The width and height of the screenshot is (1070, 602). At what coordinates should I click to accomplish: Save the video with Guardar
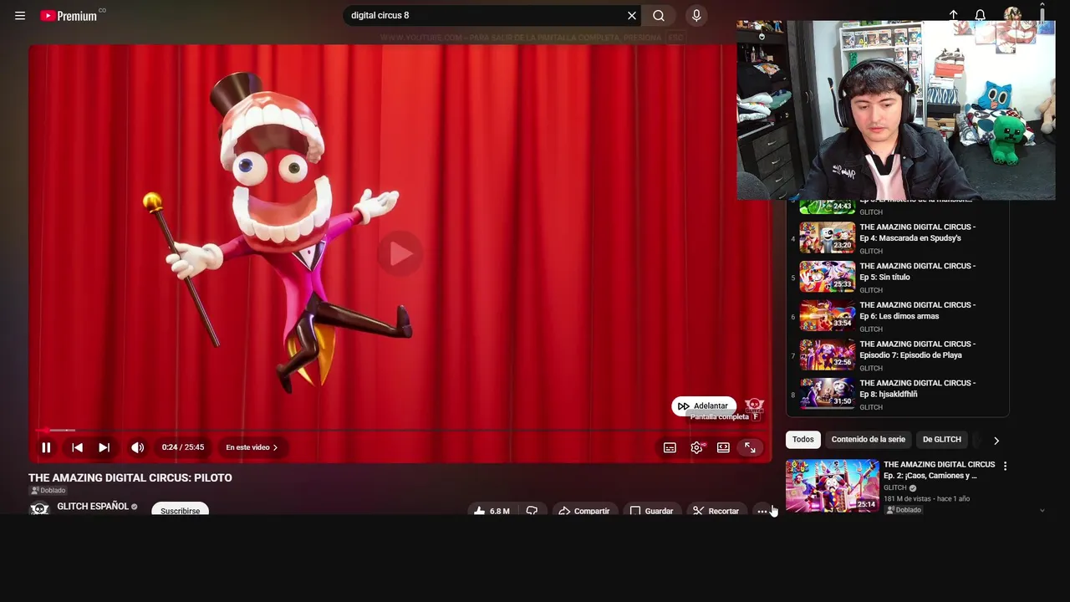pyautogui.click(x=651, y=510)
